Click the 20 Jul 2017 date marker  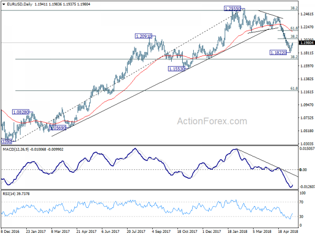(136, 231)
